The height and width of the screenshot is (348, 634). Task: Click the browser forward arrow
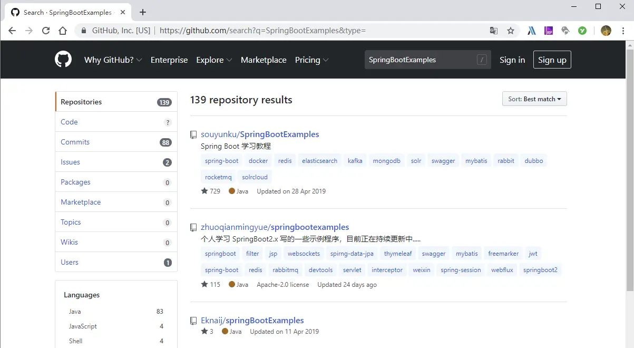(x=29, y=31)
